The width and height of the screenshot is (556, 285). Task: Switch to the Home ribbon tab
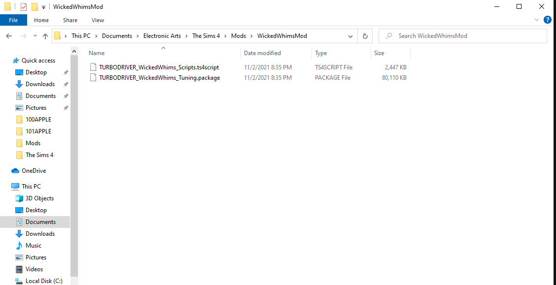tap(41, 20)
